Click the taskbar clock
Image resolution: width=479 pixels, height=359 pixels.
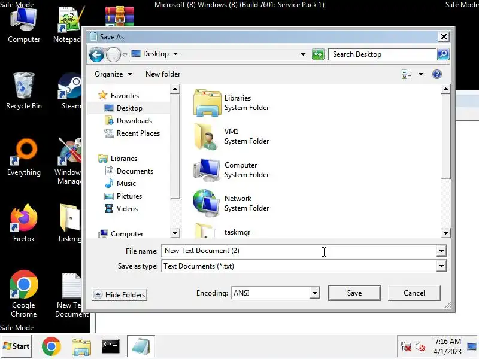coord(448,346)
